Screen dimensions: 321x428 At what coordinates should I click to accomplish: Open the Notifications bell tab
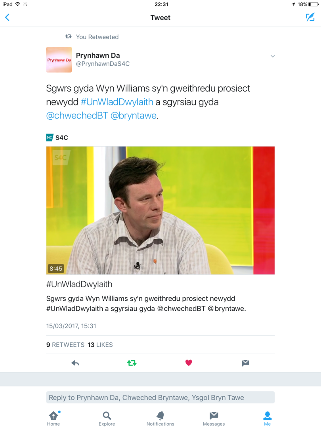[x=160, y=418]
